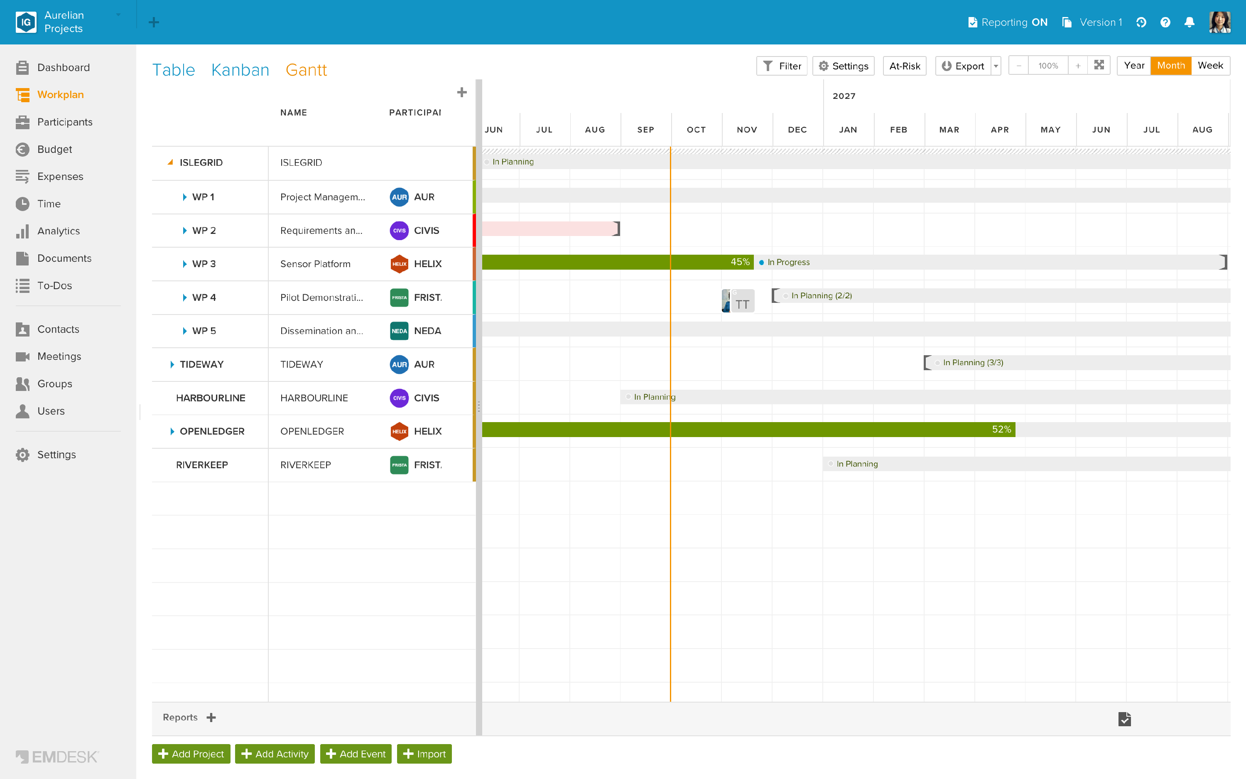This screenshot has width=1246, height=779.
Task: Open the help question mark icon
Action: 1165,22
